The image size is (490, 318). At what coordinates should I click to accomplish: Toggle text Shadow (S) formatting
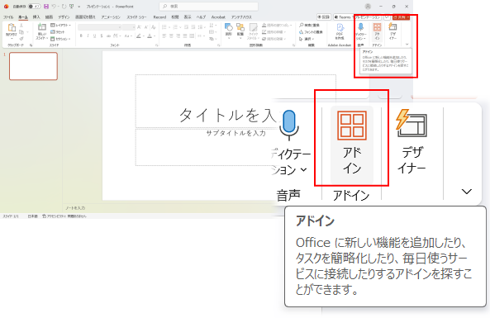102,36
